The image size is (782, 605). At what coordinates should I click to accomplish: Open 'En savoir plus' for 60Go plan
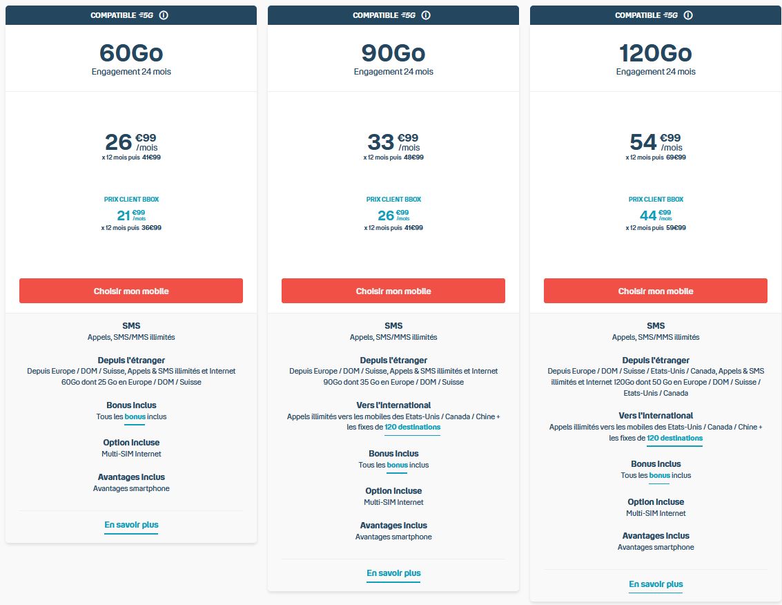[131, 525]
